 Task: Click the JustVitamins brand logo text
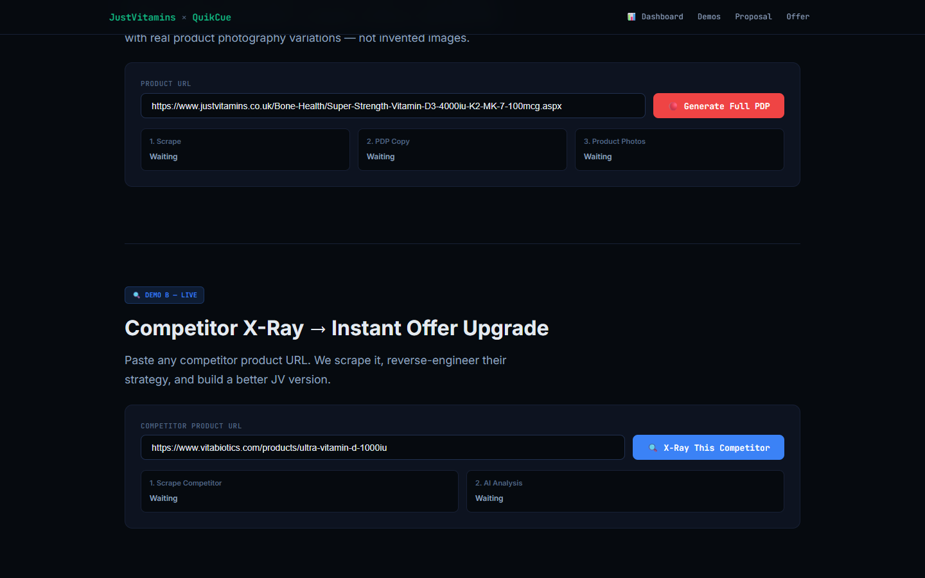142,17
